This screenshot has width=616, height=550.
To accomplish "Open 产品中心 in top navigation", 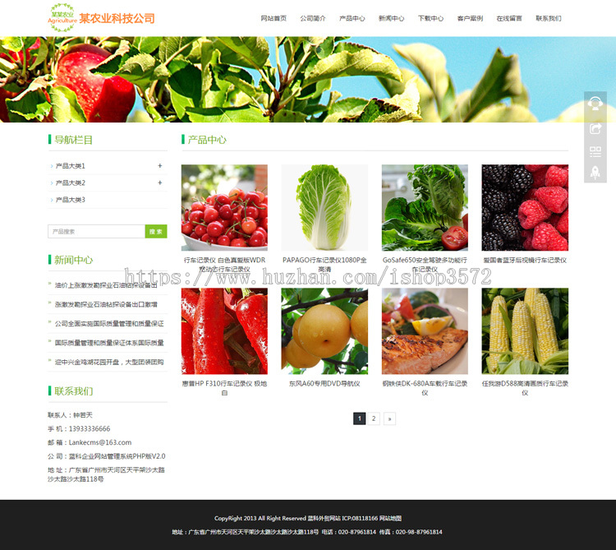I will (352, 18).
